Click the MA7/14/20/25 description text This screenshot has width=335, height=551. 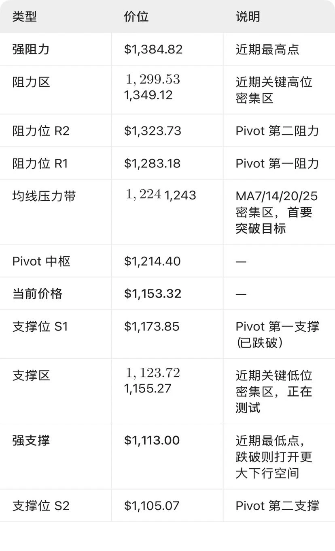click(x=277, y=196)
